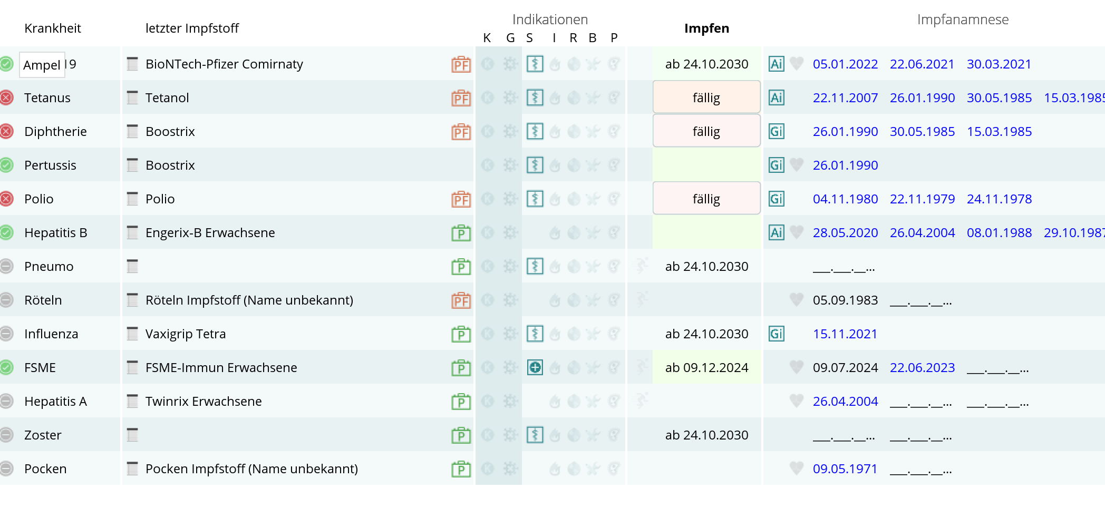Click the fällig button for Tetanus

coord(706,97)
